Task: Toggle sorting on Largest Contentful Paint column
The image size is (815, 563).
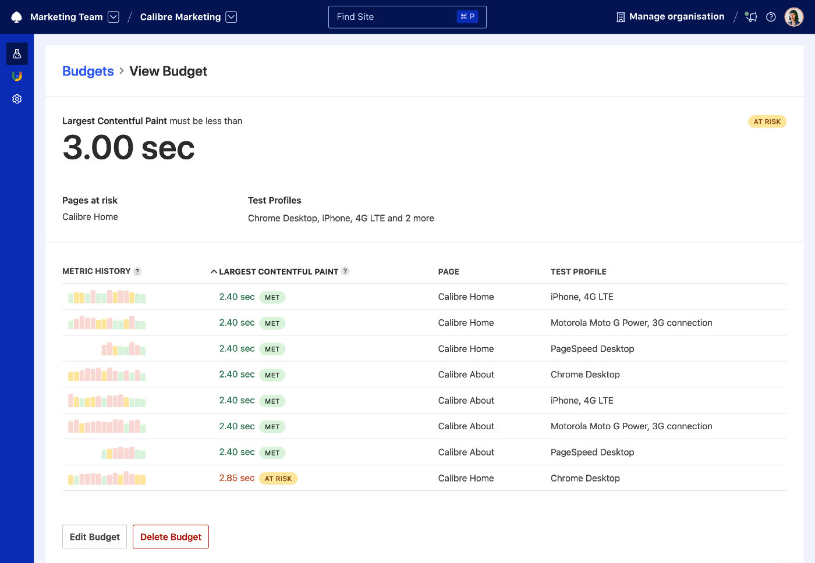Action: tap(279, 271)
